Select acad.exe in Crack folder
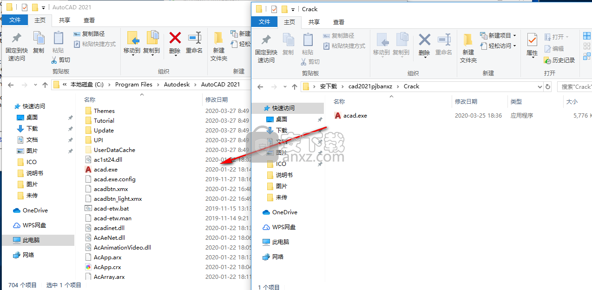Screen dimensions: 592x290 click(351, 115)
